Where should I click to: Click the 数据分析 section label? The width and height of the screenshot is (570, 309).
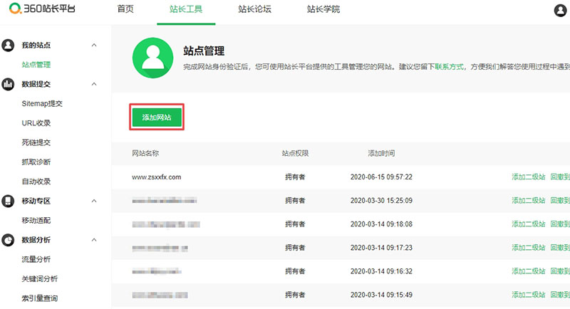pos(36,240)
